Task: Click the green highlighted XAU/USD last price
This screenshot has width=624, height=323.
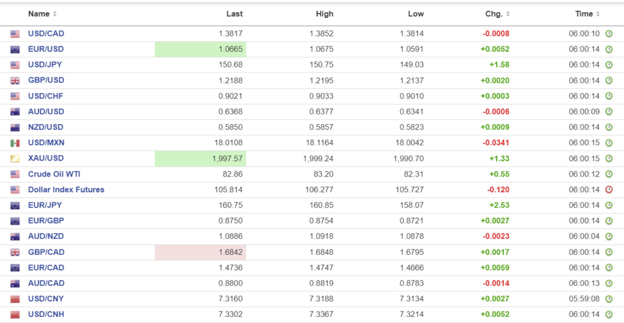Action: pyautogui.click(x=226, y=159)
